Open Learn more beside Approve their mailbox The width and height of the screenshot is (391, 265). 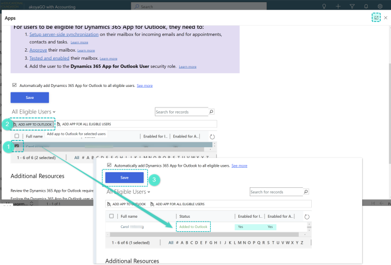point(86,51)
